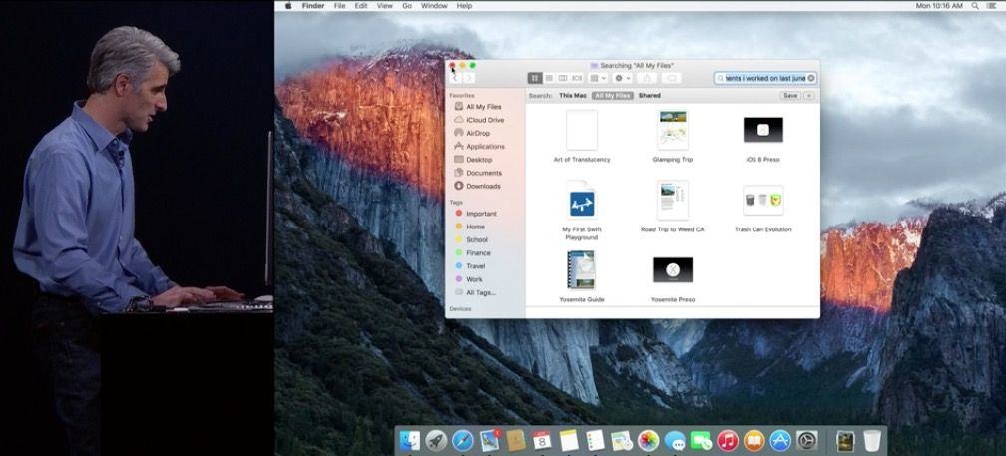
Task: Select the All My Files search scope
Action: pos(612,96)
